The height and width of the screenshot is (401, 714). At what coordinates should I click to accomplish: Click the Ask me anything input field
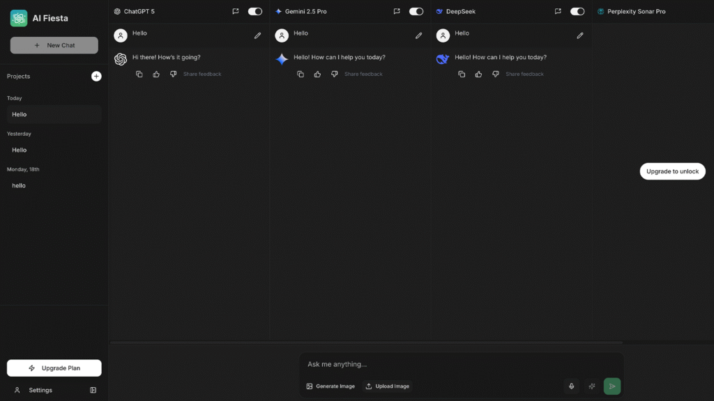coord(461,364)
